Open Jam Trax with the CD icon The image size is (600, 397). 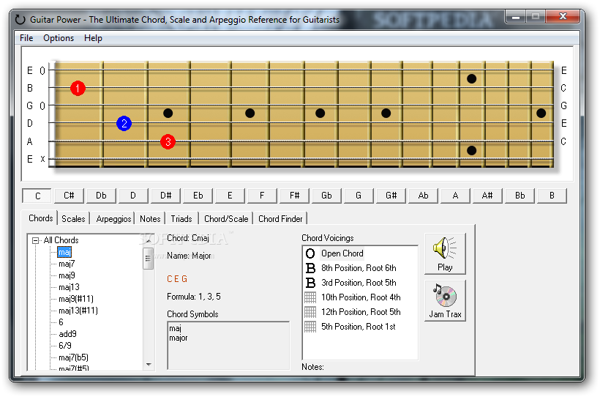point(445,300)
